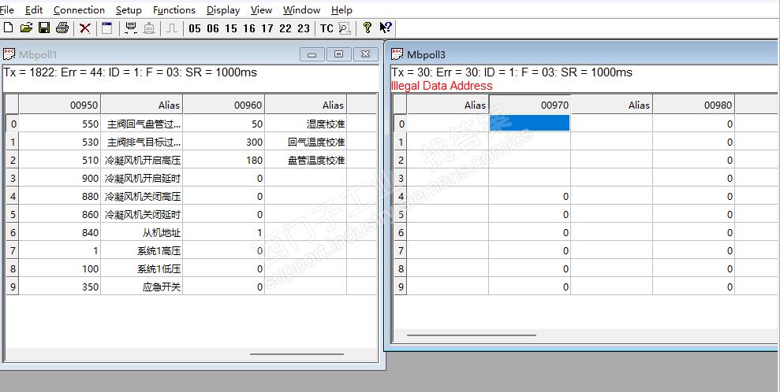Close the Mbpoll1 child window
The width and height of the screenshot is (780, 392).
(x=366, y=54)
